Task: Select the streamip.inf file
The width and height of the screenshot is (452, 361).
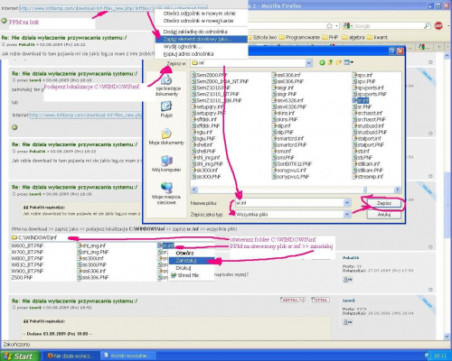Action: coord(368,176)
